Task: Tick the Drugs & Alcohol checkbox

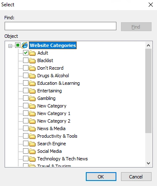Action: [26, 76]
